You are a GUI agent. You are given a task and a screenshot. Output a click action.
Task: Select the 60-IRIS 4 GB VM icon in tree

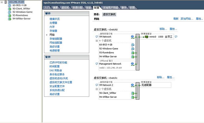pyautogui.click(x=9, y=5)
